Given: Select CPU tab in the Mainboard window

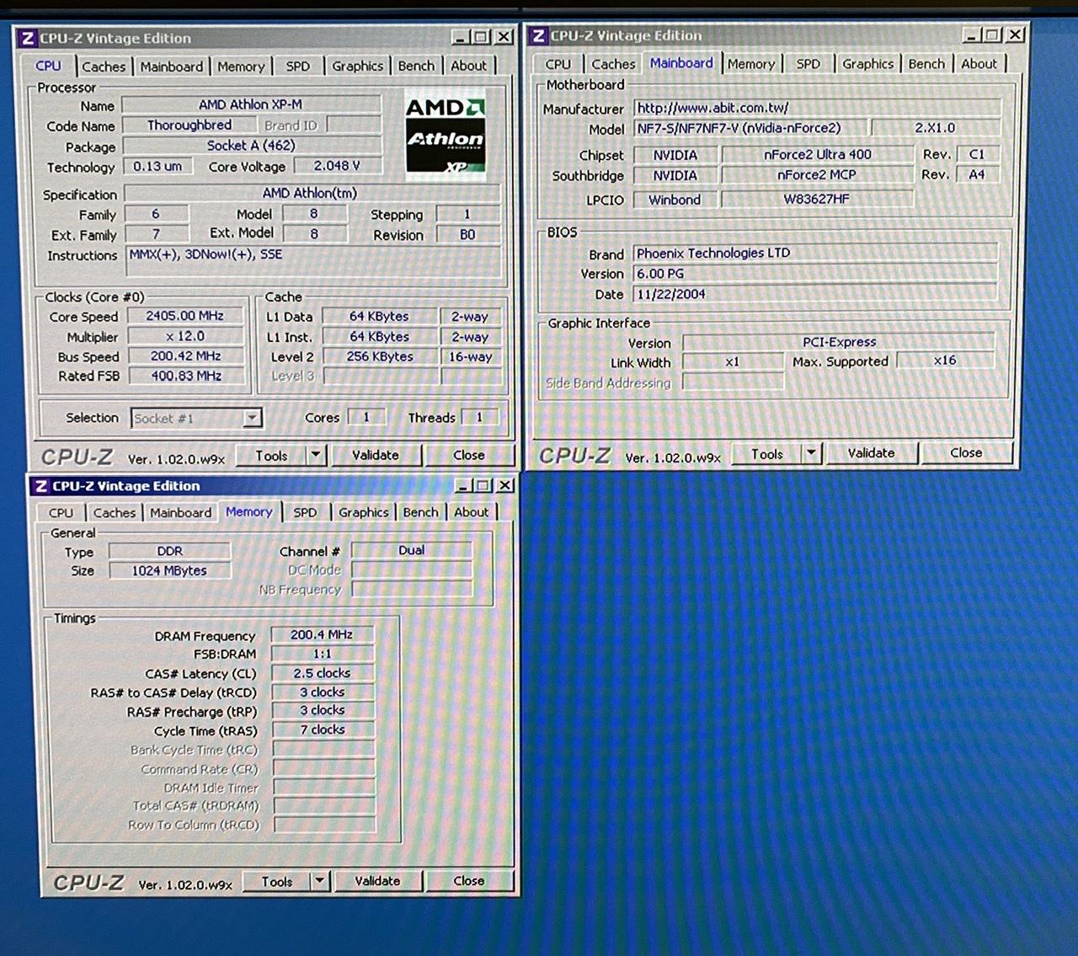Looking at the screenshot, I should pyautogui.click(x=558, y=64).
